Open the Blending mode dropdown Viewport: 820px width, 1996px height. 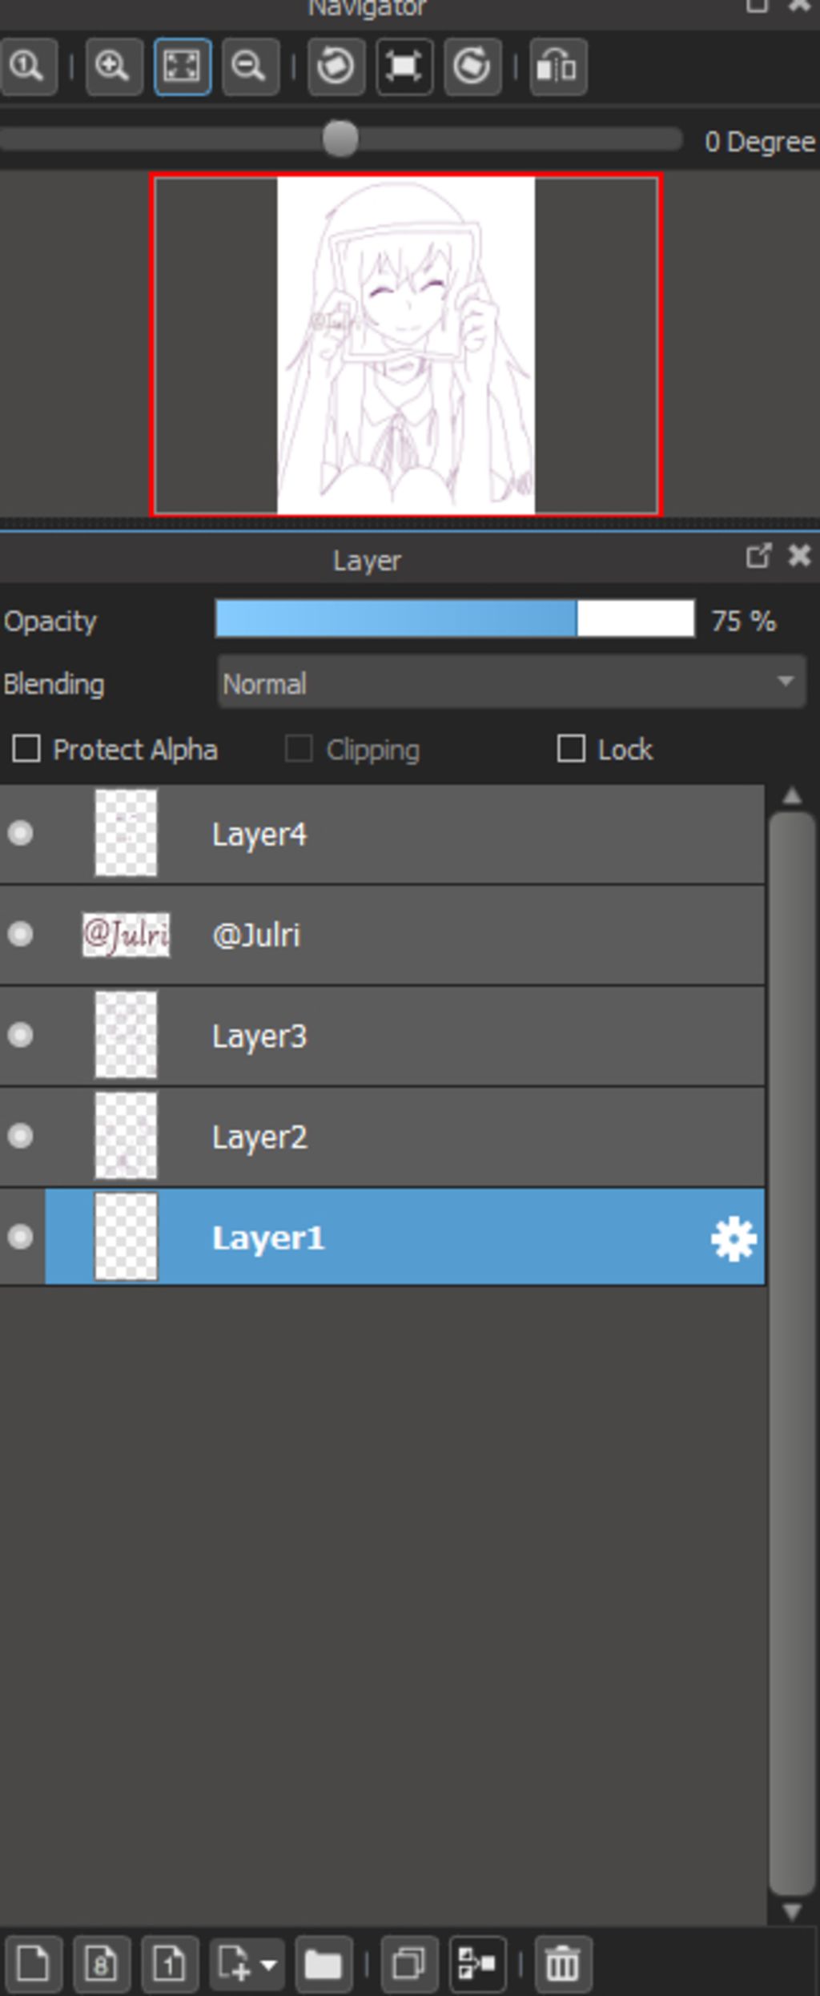511,682
